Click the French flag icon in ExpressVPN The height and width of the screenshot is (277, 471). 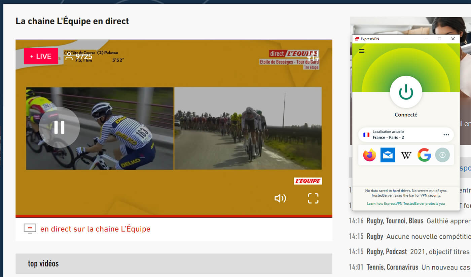point(366,135)
